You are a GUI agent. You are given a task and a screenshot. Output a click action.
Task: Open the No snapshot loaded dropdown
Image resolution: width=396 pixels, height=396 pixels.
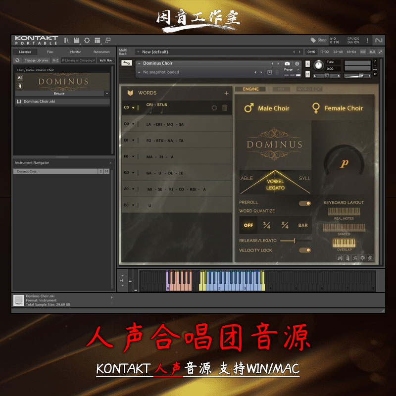(x=139, y=72)
